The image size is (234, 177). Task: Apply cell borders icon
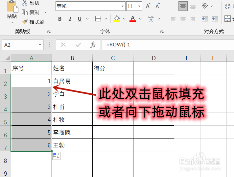98,19
